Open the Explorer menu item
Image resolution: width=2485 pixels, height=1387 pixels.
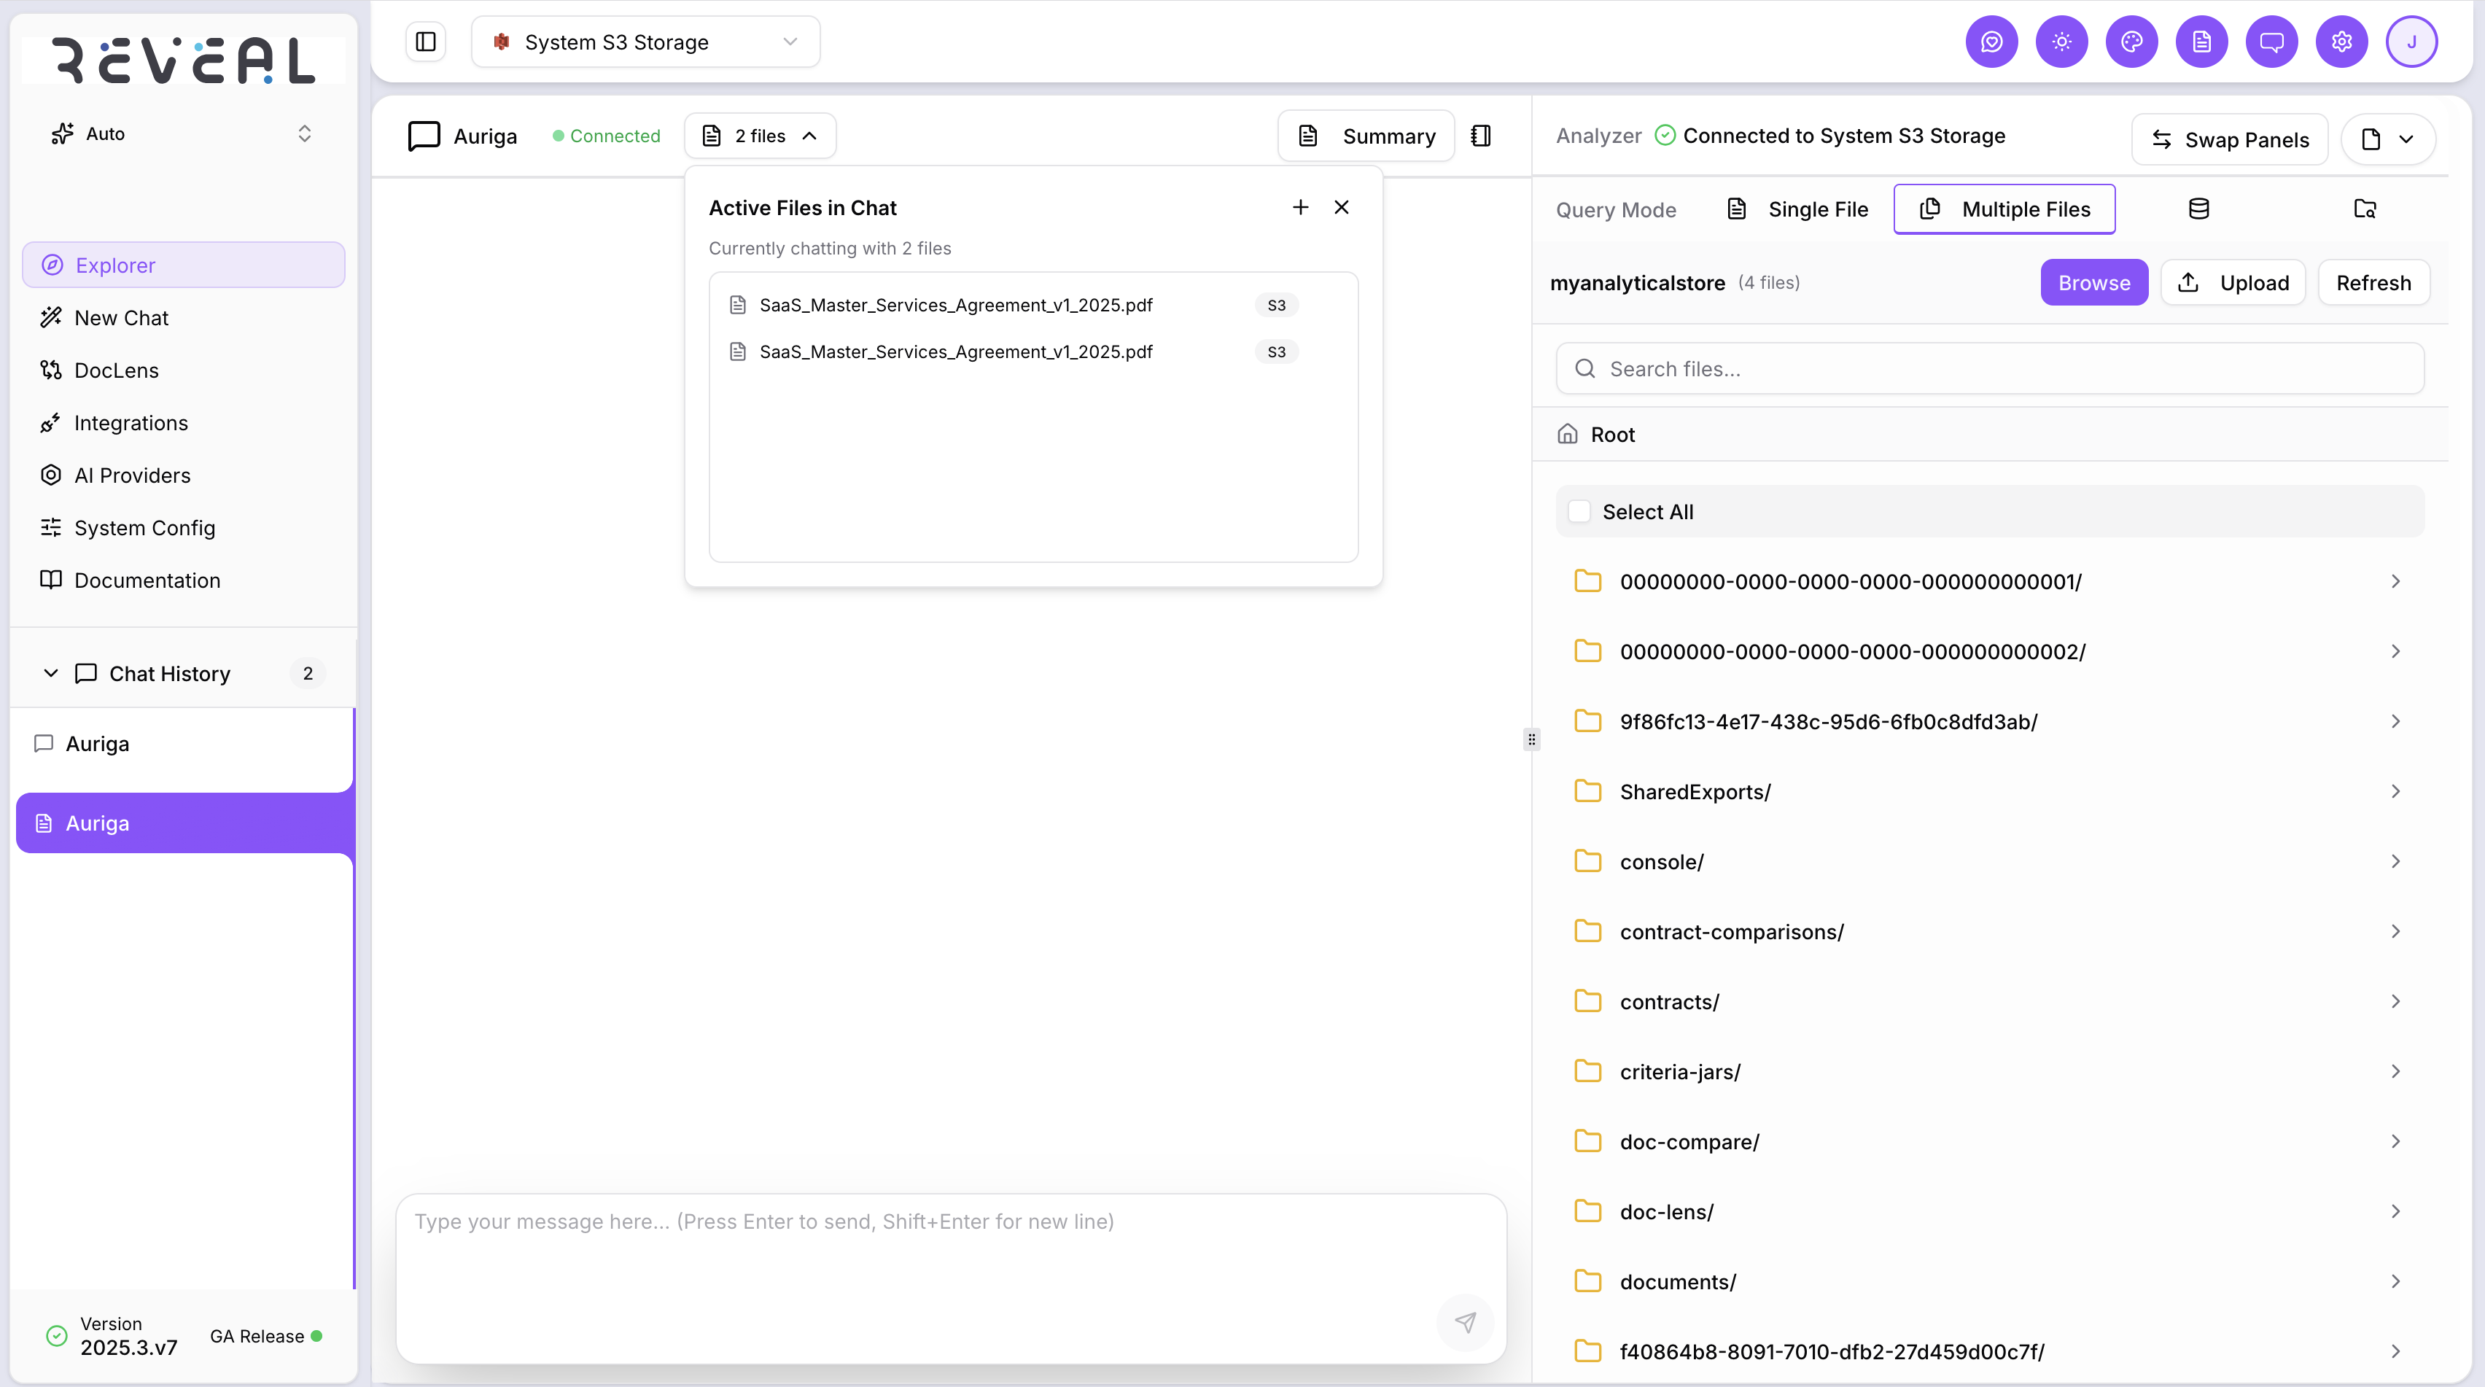[183, 265]
